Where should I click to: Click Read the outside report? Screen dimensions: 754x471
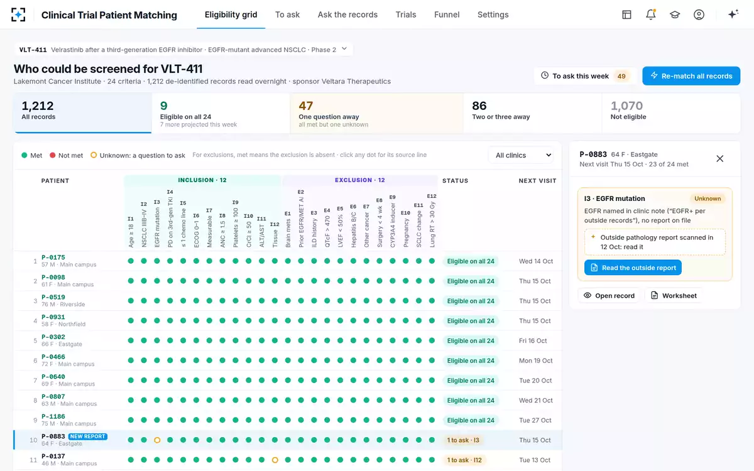click(x=633, y=268)
